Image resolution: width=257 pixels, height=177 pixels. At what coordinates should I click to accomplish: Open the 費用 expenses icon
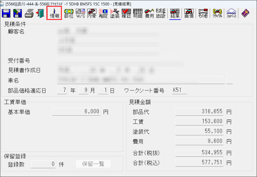[x=149, y=13]
